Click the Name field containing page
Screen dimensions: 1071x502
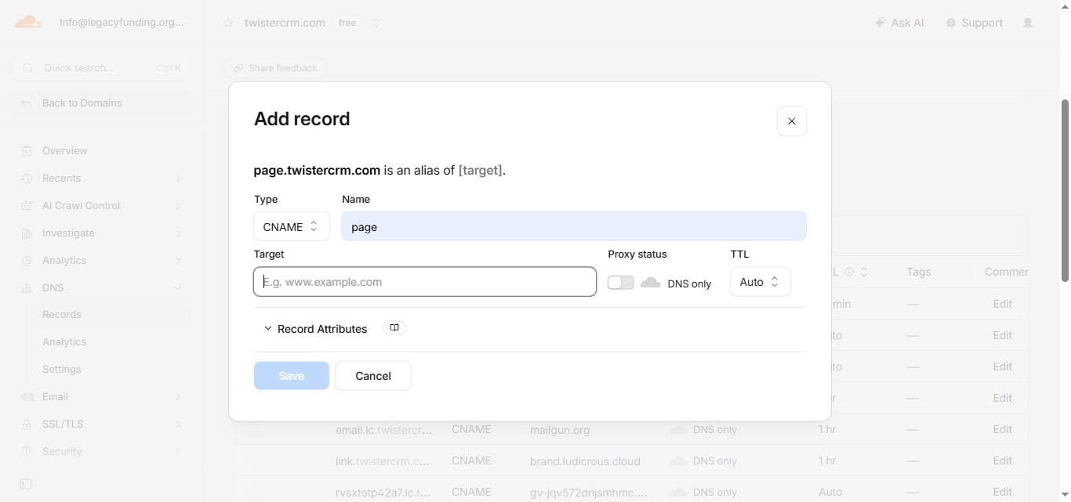point(574,226)
